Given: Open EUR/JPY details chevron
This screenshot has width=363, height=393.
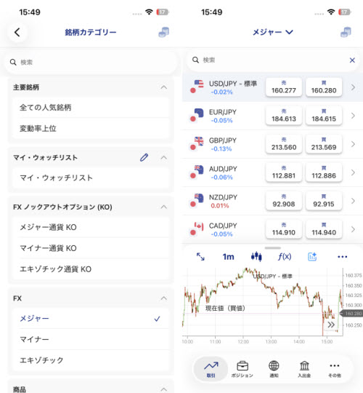Looking at the screenshot, I should click(353, 116).
